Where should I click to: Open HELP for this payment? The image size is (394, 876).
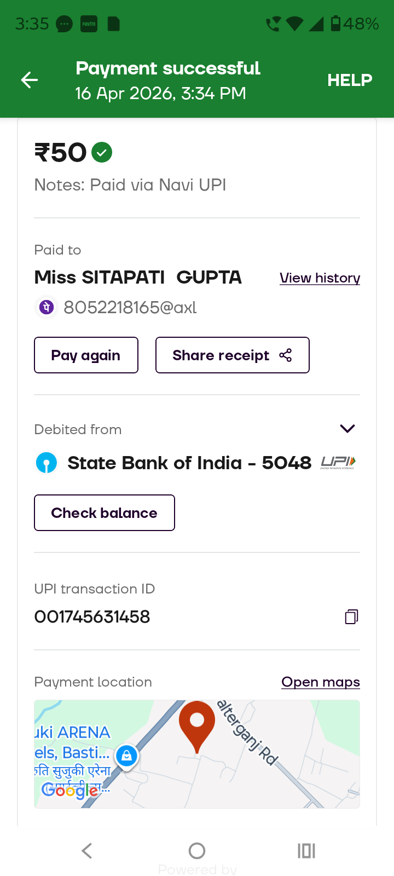click(350, 80)
